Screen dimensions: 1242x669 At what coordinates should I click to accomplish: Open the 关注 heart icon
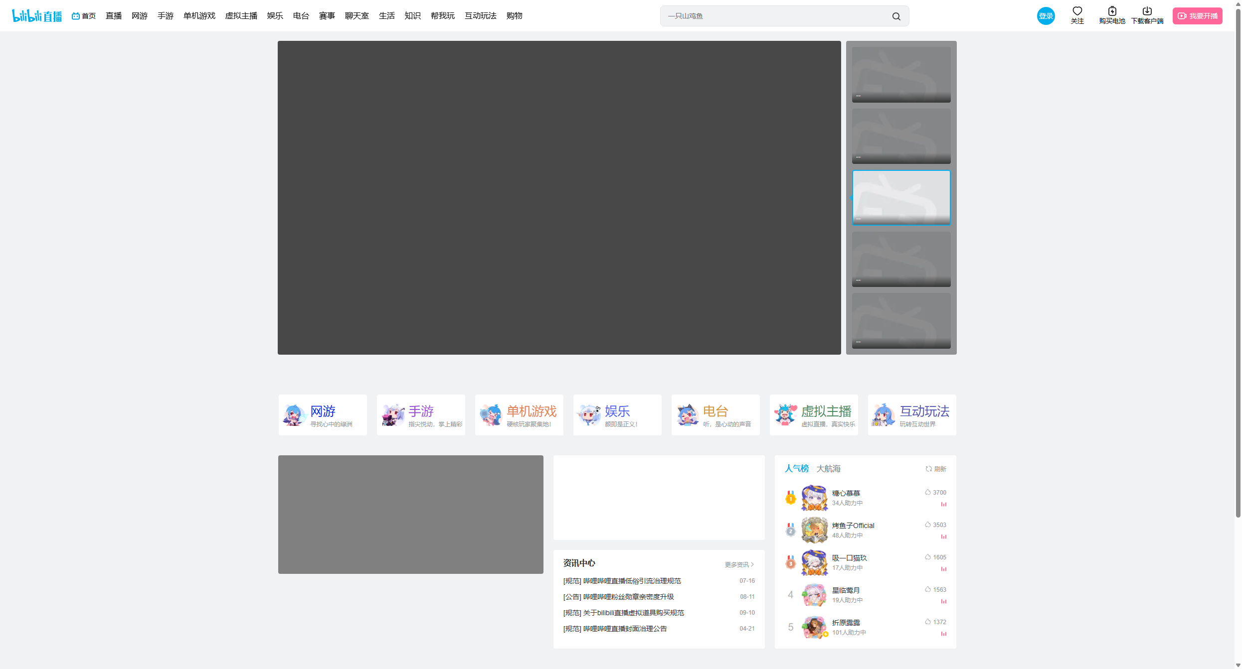coord(1077,11)
